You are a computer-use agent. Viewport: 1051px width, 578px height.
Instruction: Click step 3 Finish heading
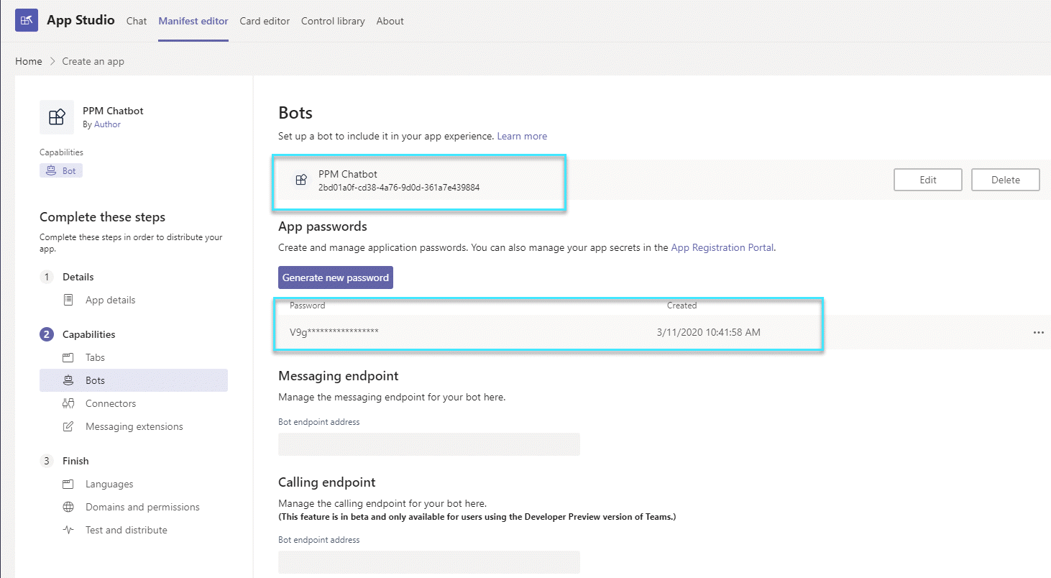click(x=75, y=461)
